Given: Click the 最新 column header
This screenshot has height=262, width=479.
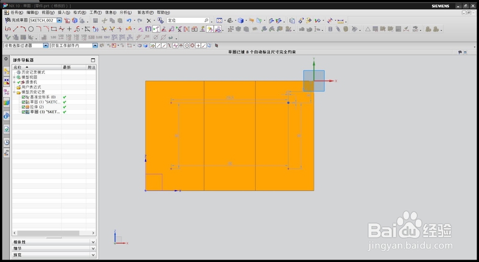Looking at the screenshot, I should coord(74,67).
